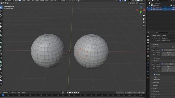This screenshot has width=175, height=98.
Task: Open the Device GPU Compute dropdown
Action: 168,41
